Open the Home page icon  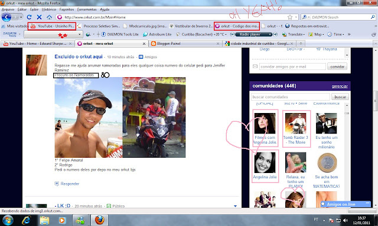49,17
